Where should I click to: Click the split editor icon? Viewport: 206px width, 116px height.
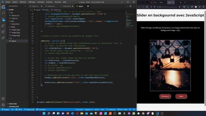tap(130, 6)
